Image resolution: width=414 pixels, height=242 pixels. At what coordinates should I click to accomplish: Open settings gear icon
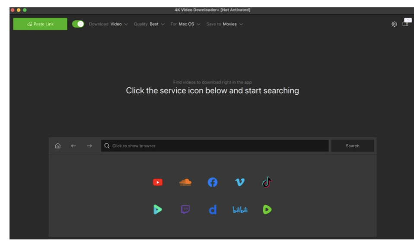tap(394, 24)
